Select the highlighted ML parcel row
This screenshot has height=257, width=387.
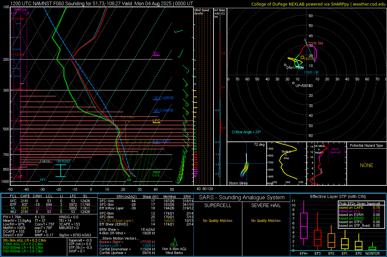point(50,208)
